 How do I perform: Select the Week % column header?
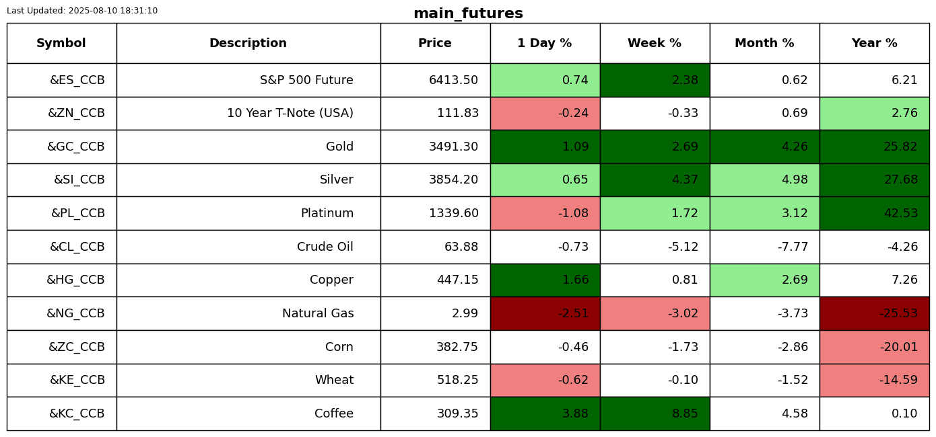pos(655,43)
